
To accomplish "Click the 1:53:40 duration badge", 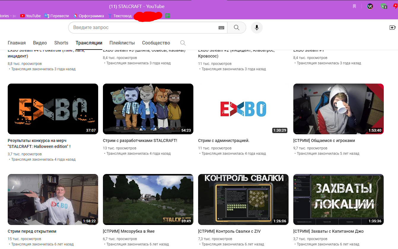I will click(375, 130).
